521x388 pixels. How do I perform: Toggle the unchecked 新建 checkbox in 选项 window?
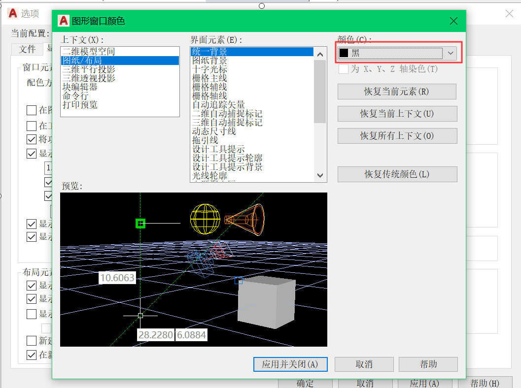pos(32,341)
